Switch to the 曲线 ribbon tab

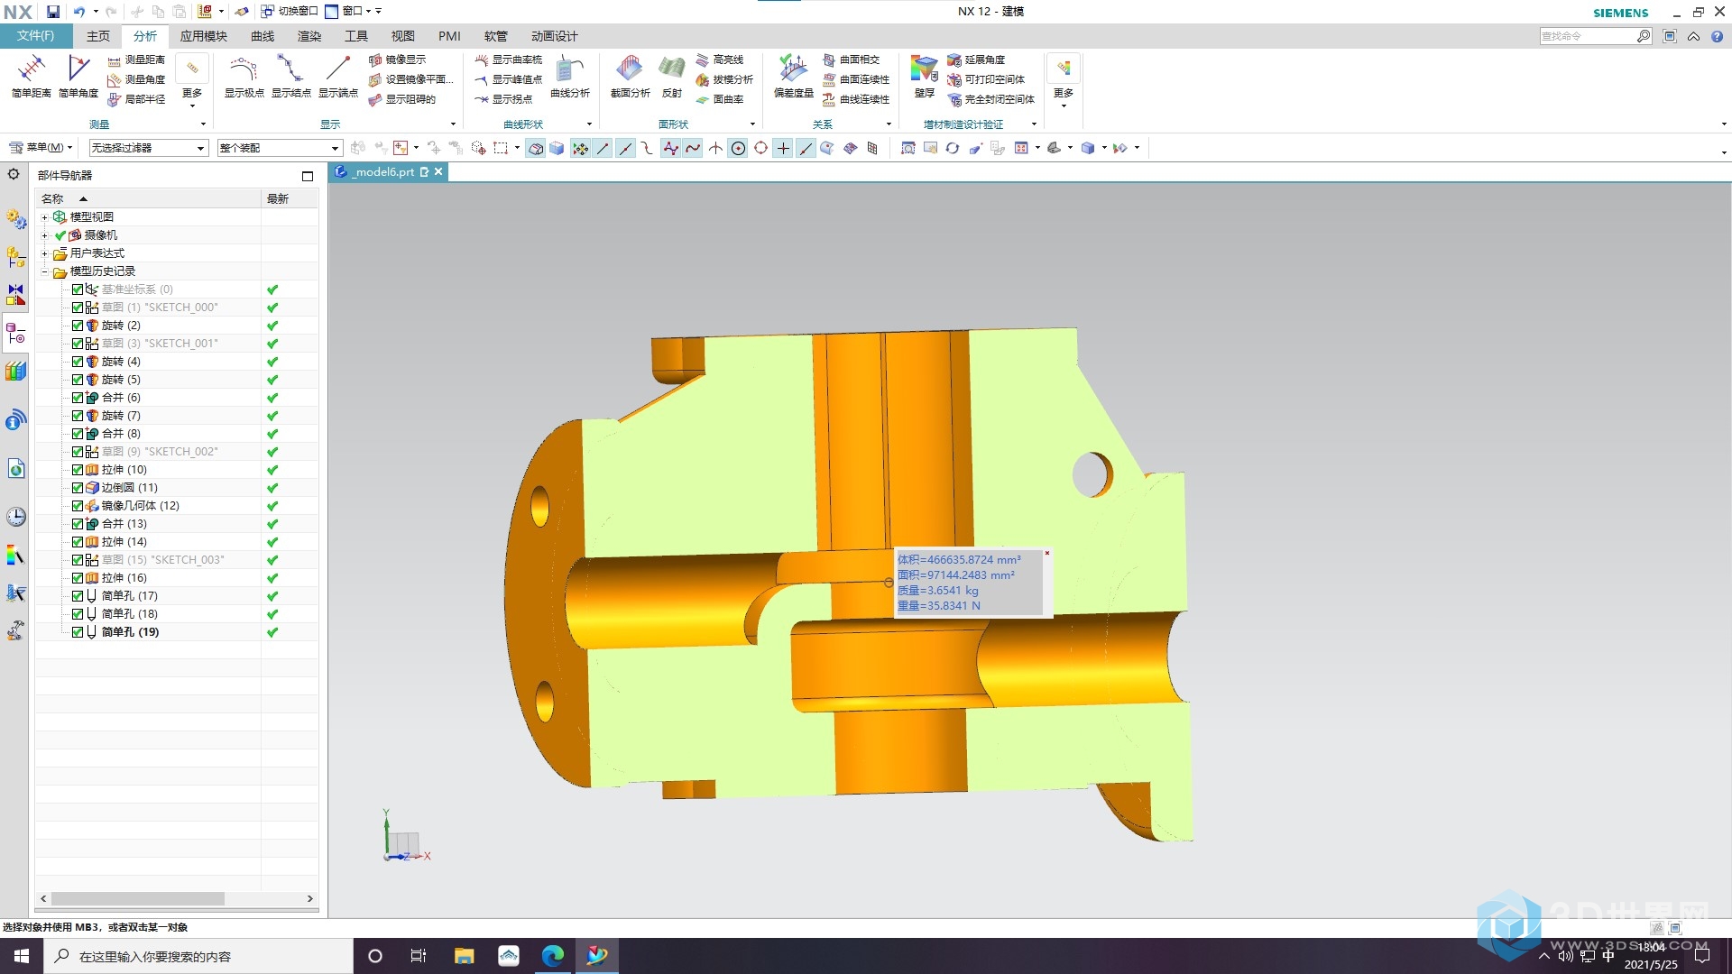(263, 36)
